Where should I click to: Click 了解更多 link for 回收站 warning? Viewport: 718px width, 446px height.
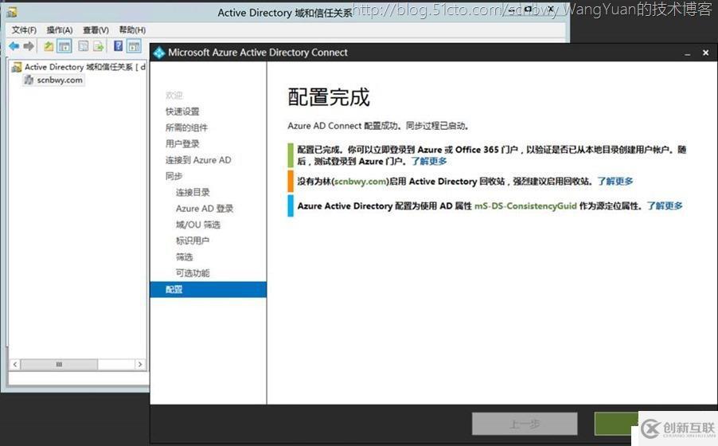(615, 182)
